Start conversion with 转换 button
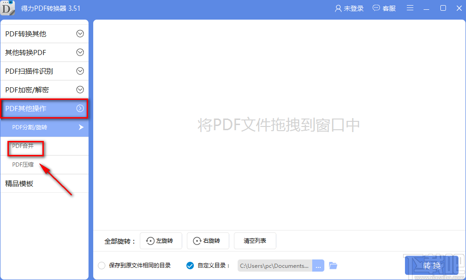Viewport: 466px width, 280px height. (x=432, y=266)
